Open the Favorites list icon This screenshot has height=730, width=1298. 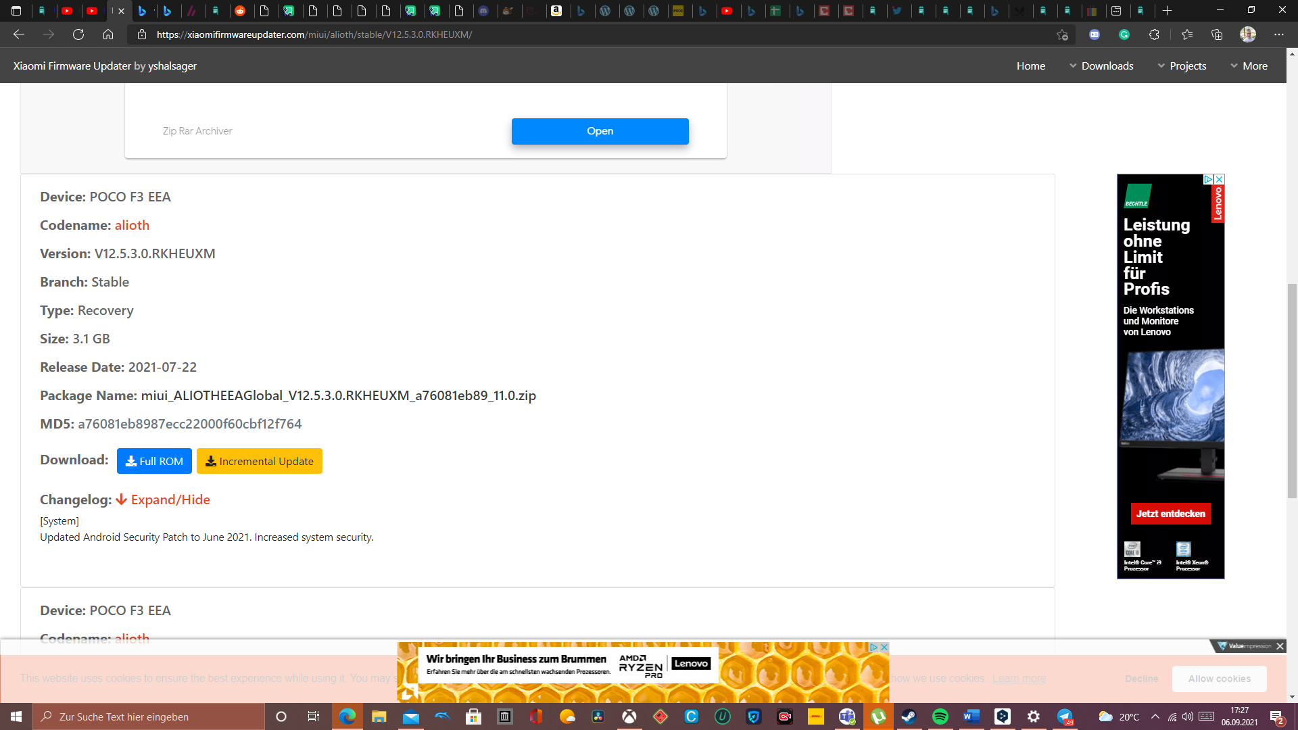click(1187, 34)
